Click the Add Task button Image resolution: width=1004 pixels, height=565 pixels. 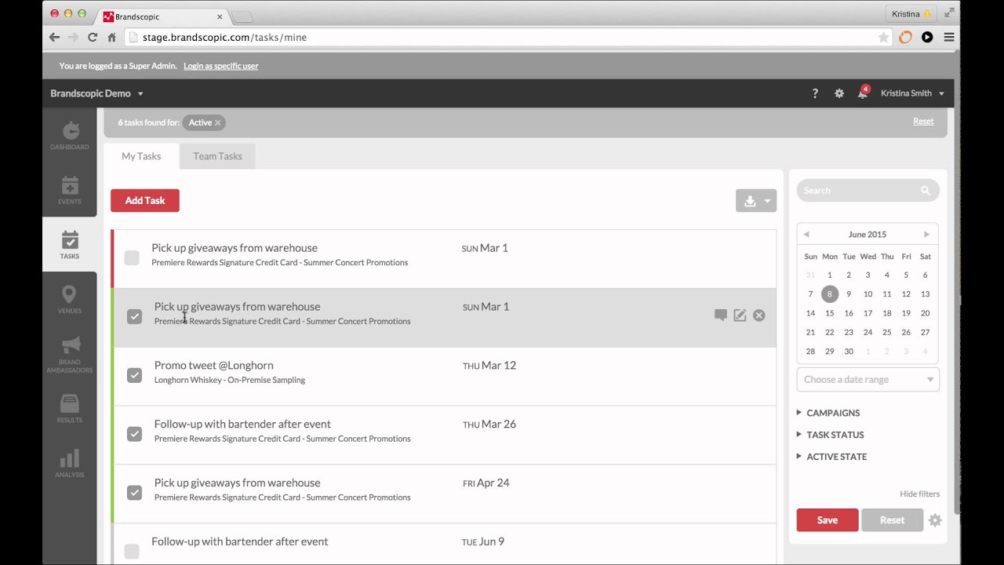[145, 201]
